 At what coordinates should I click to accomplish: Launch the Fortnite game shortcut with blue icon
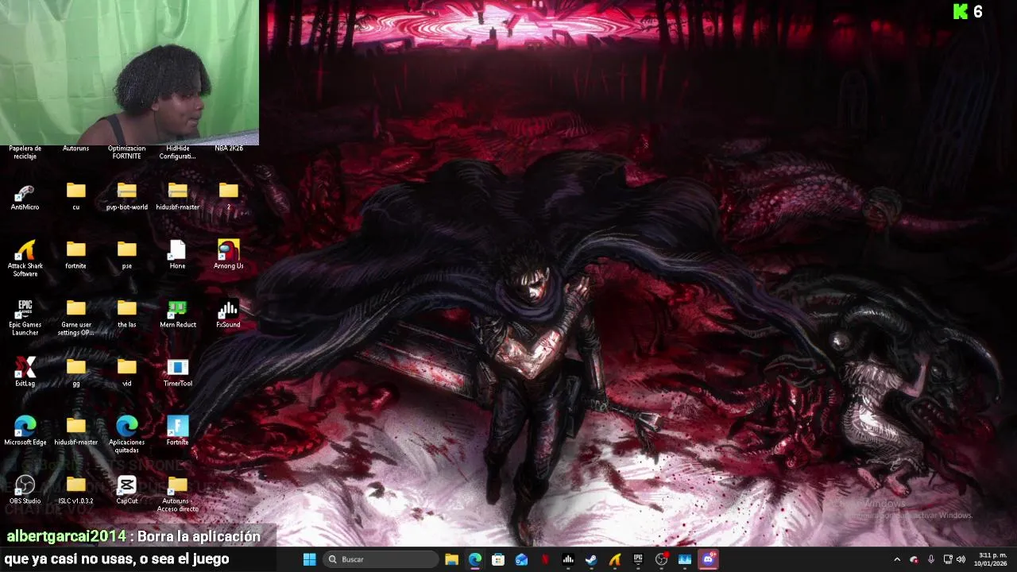point(177,431)
